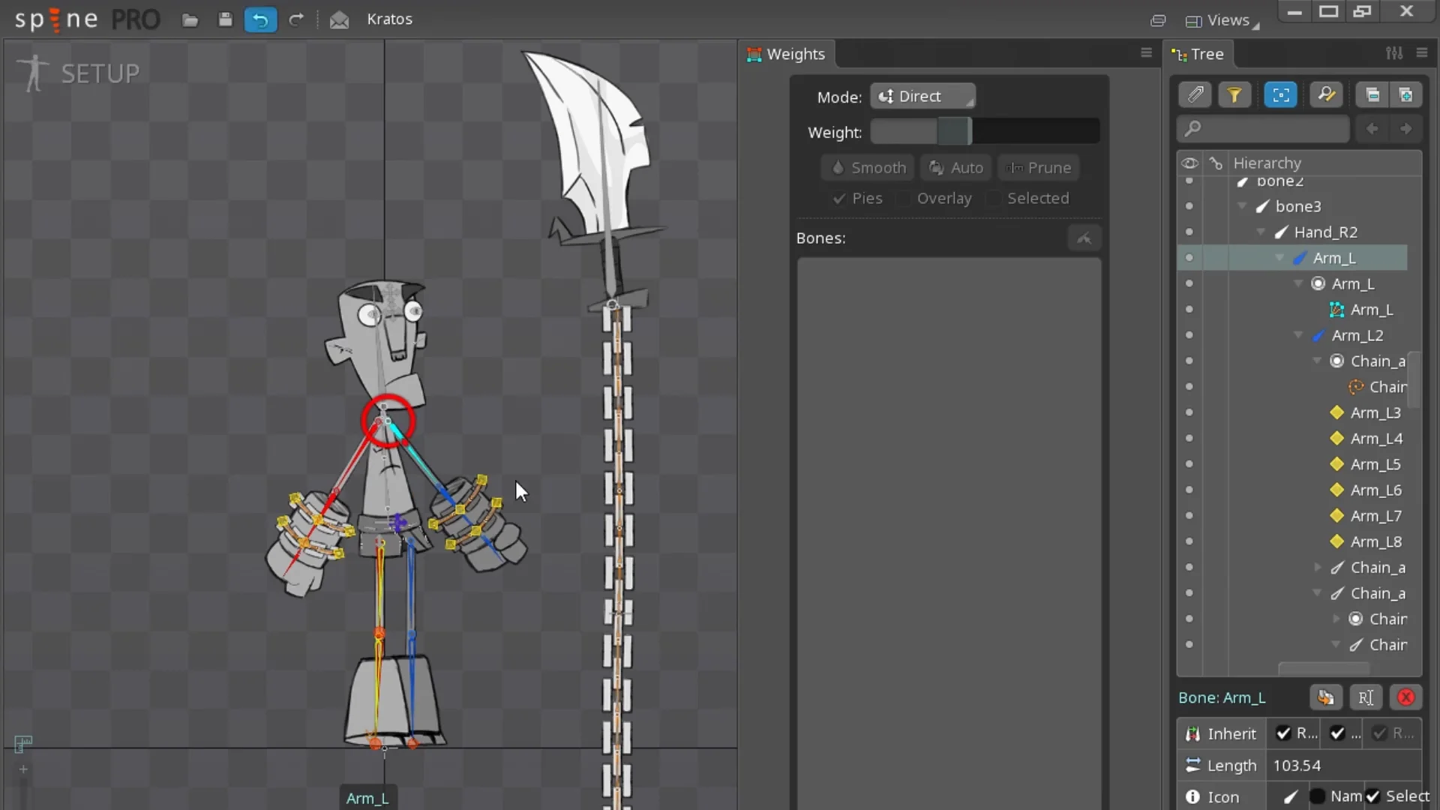Click the Prune button

pyautogui.click(x=1038, y=167)
